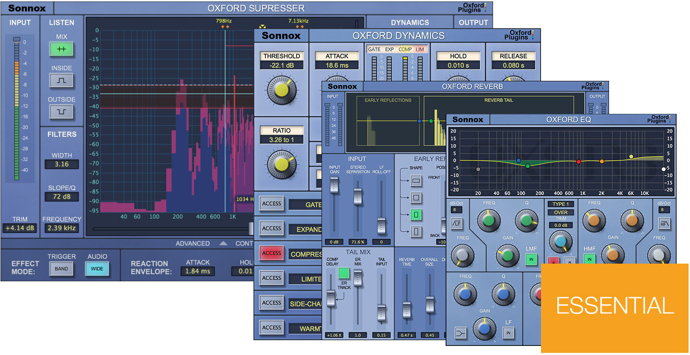Toggle the ER TRACK green button in Reverb
This screenshot has height=355, width=690.
tap(344, 273)
